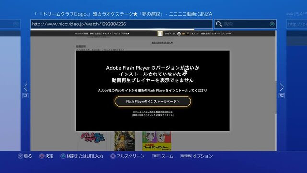Click the page loading progress bar under the URL
Viewport: 307px width, 173px height.
(x=121, y=29)
